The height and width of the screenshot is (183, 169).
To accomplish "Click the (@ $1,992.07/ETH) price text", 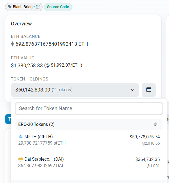I will 63,65.
